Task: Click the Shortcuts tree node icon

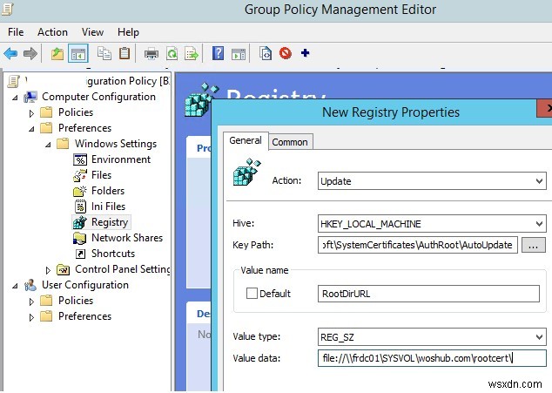Action: (x=81, y=254)
